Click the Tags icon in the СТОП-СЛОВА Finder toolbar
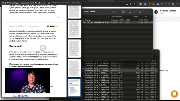The width and height of the screenshot is (180, 101). pyautogui.click(x=135, y=12)
